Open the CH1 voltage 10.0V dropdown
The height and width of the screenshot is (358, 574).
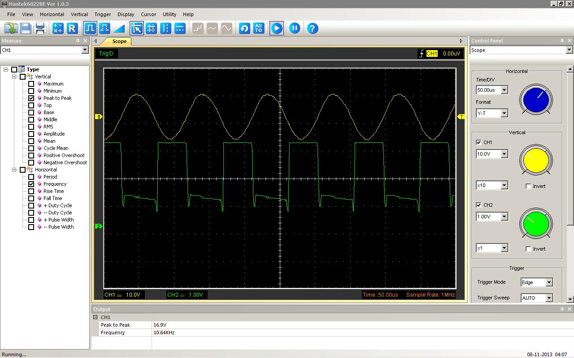tap(504, 154)
